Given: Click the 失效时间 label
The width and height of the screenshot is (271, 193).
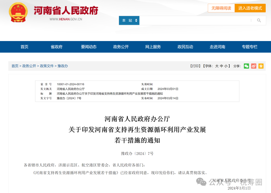Looking at the screenshot, I should tap(147, 84).
